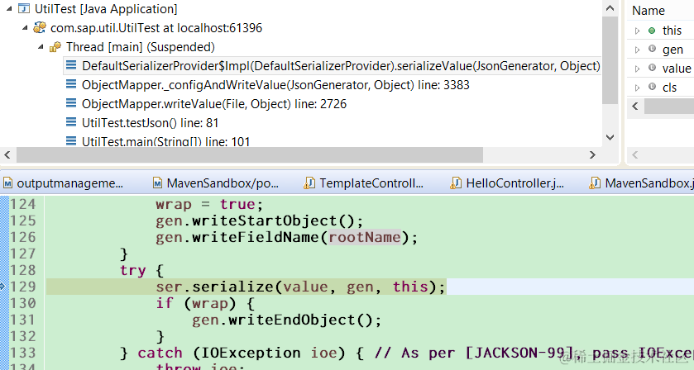Select ObjectMapper.writeValue(File, Object) line 2726 frame
Image resolution: width=694 pixels, height=370 pixels.
[214, 104]
